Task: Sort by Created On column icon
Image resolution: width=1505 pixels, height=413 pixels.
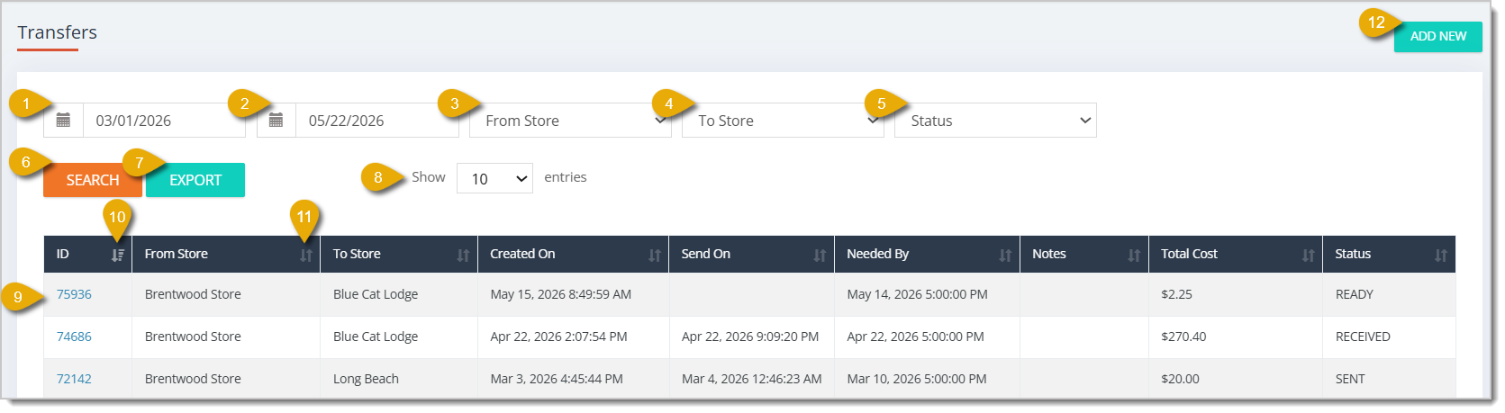Action: click(x=655, y=256)
